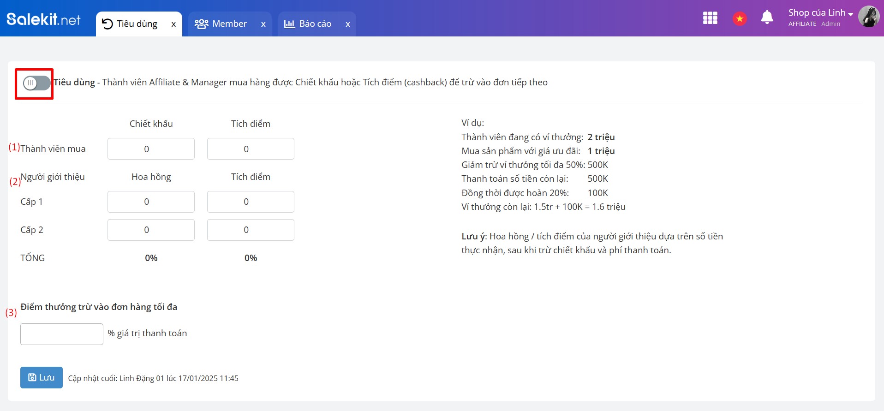Click the Vietnam flag language icon
This screenshot has width=884, height=411.
pos(740,18)
